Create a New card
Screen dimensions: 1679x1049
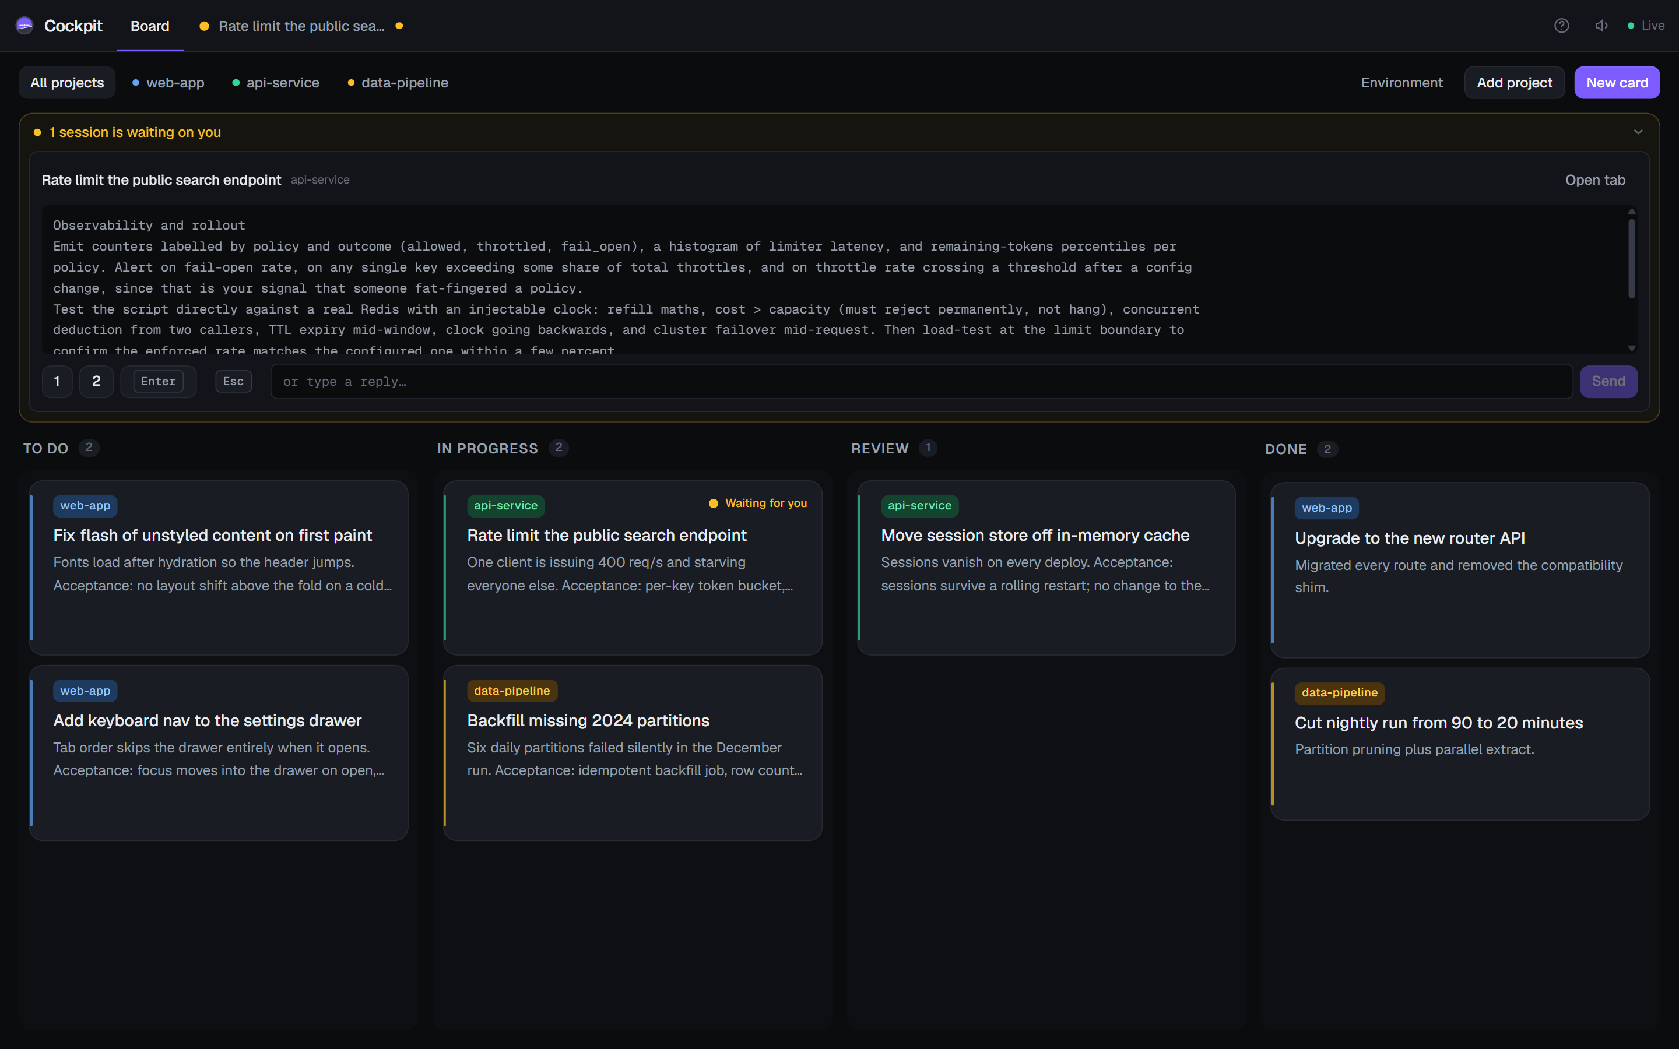point(1617,83)
